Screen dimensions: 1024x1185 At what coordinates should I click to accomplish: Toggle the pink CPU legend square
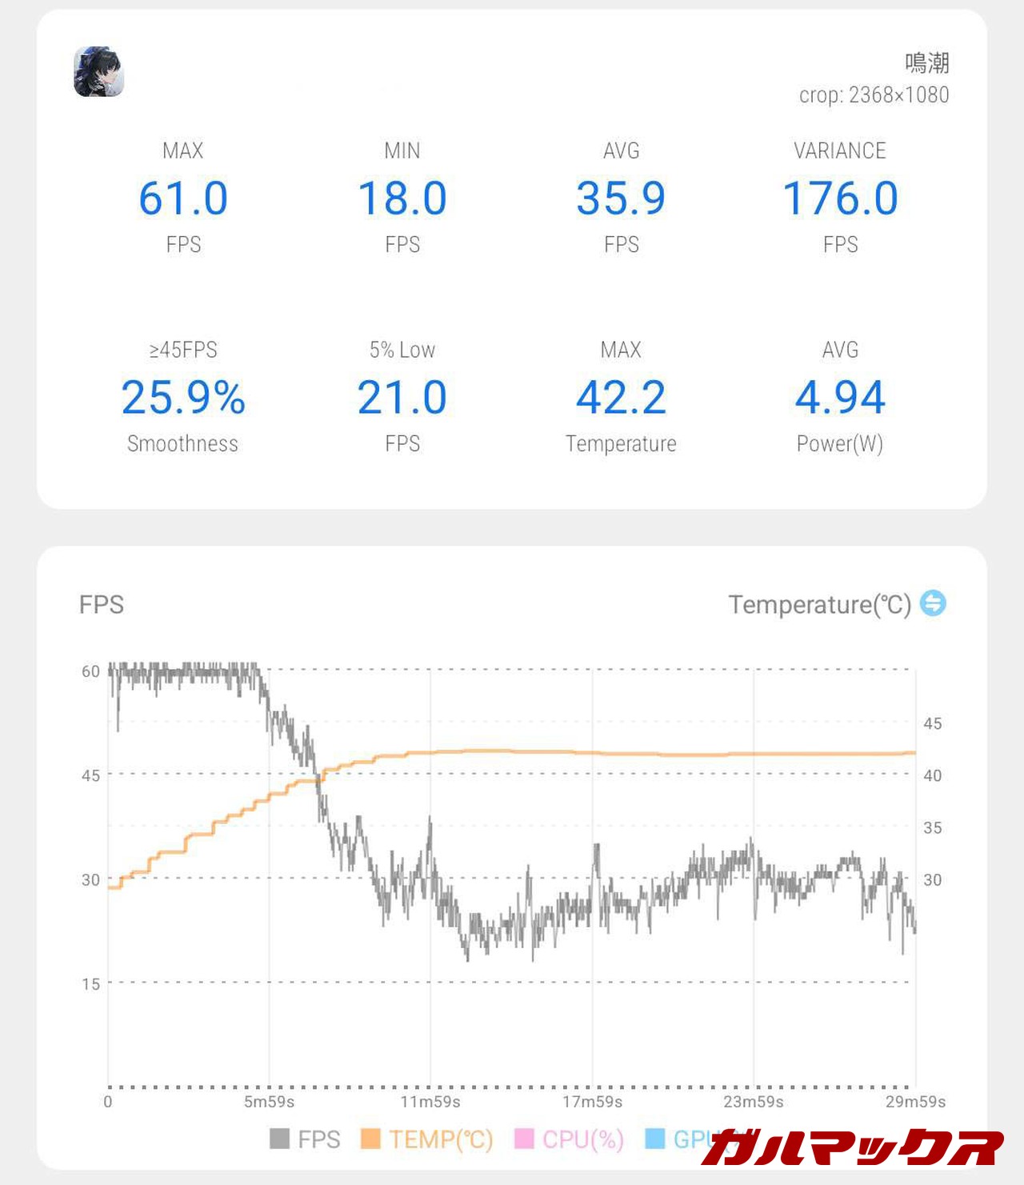[x=524, y=1139]
